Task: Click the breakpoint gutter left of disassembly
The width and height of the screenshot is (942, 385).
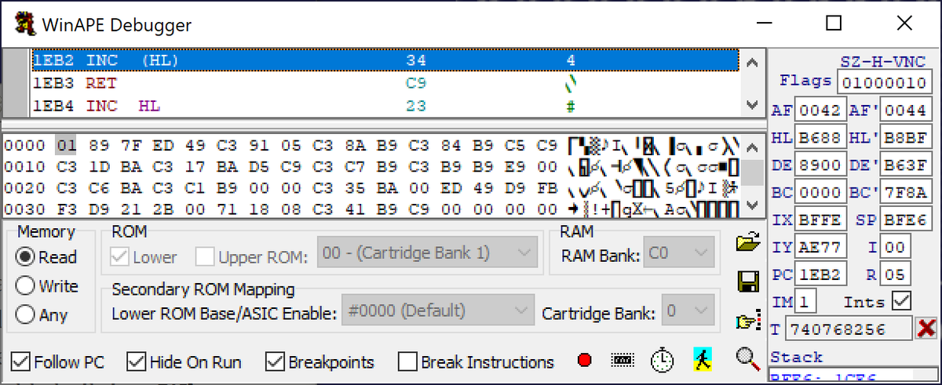Action: (x=16, y=82)
